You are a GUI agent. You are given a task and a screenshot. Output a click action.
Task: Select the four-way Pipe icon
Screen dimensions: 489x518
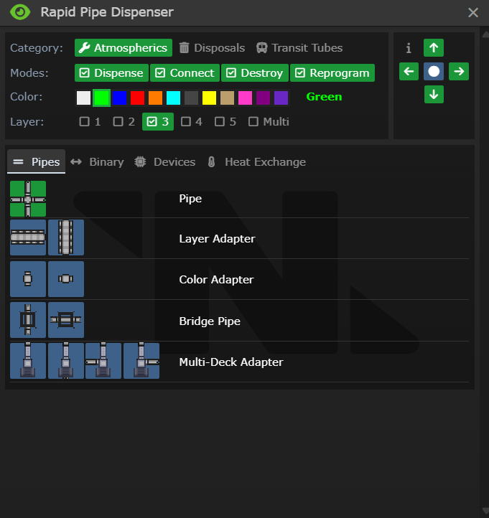tap(28, 199)
